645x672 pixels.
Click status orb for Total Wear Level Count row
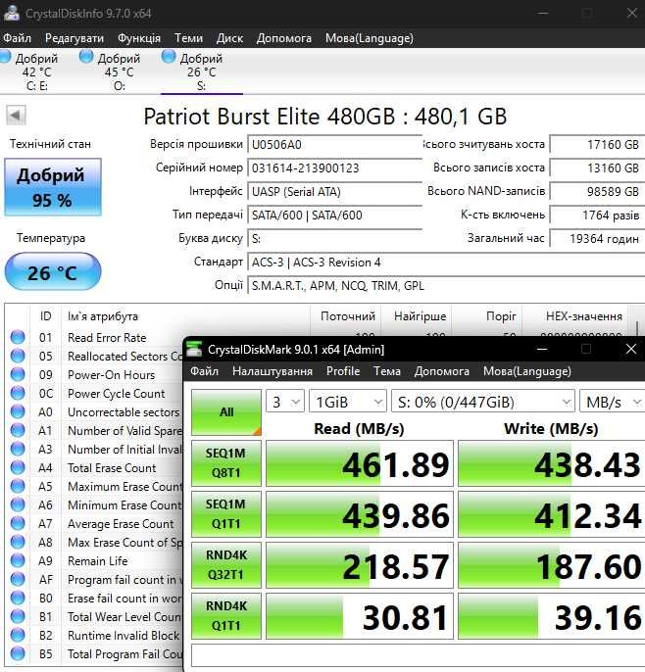pyautogui.click(x=18, y=616)
